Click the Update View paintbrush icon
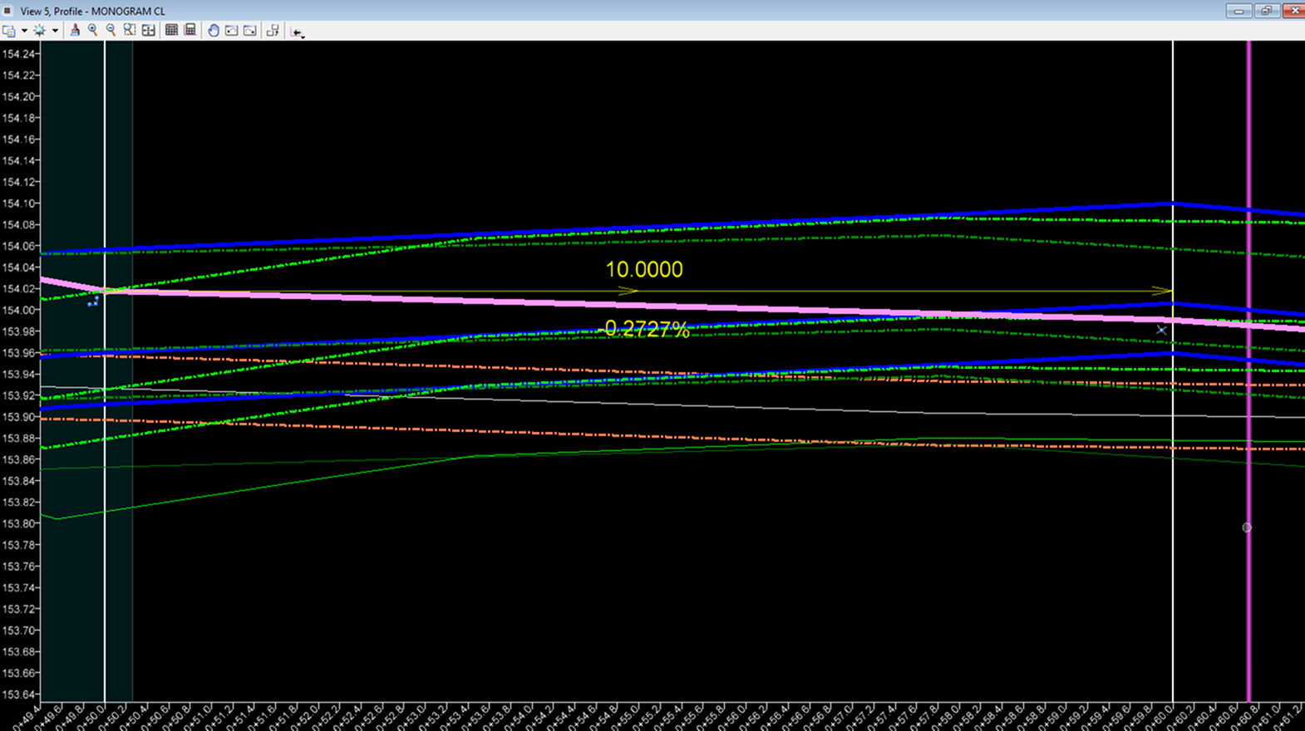The height and width of the screenshot is (731, 1305). (75, 31)
